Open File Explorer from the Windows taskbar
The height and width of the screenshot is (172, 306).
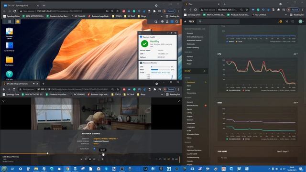click(x=36, y=169)
